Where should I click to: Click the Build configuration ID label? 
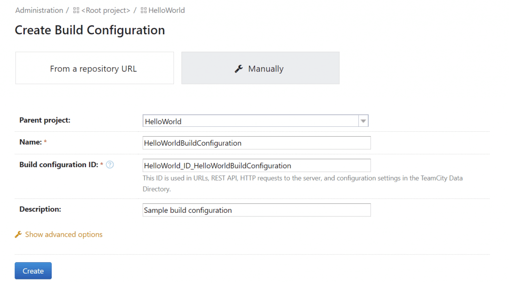(59, 165)
